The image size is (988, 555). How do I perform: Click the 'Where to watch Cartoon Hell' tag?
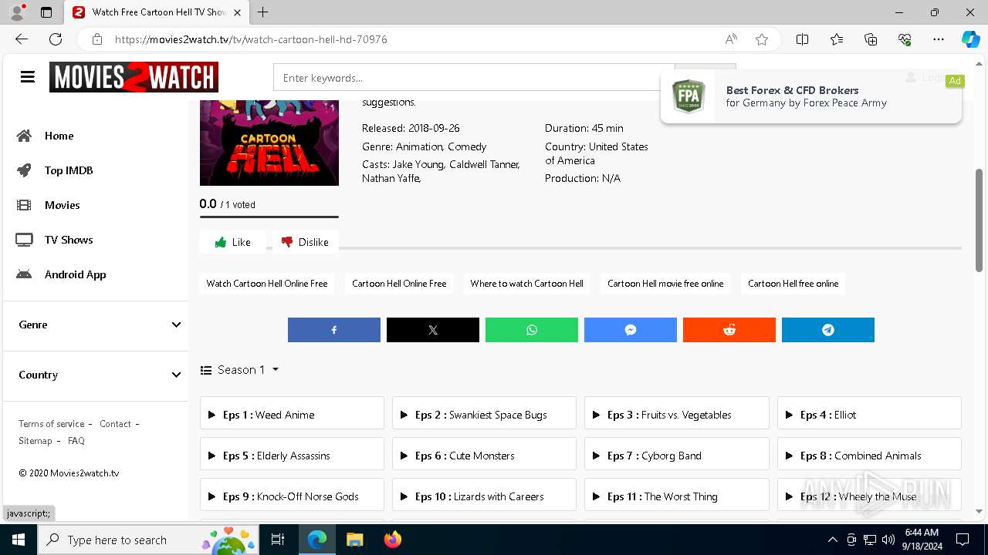[x=526, y=284]
